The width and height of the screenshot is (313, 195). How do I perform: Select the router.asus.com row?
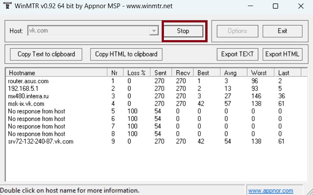[28, 81]
